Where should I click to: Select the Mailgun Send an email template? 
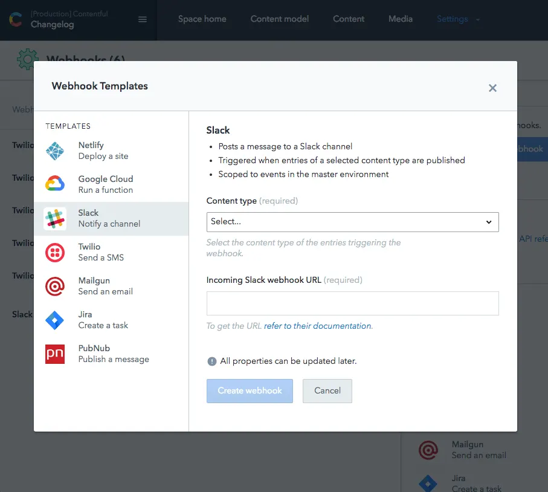click(x=111, y=286)
